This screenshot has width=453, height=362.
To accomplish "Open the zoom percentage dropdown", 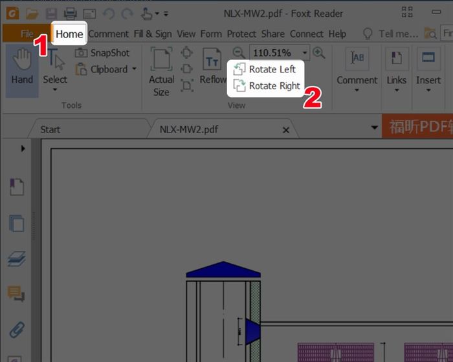I will (303, 53).
